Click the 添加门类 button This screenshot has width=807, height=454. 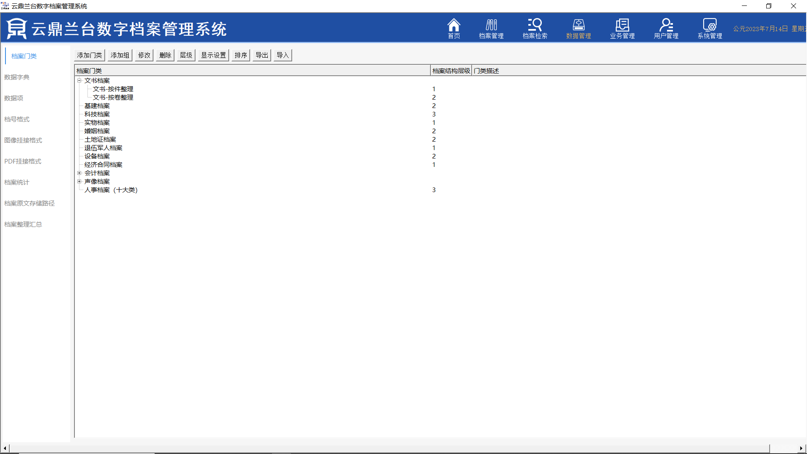point(90,55)
